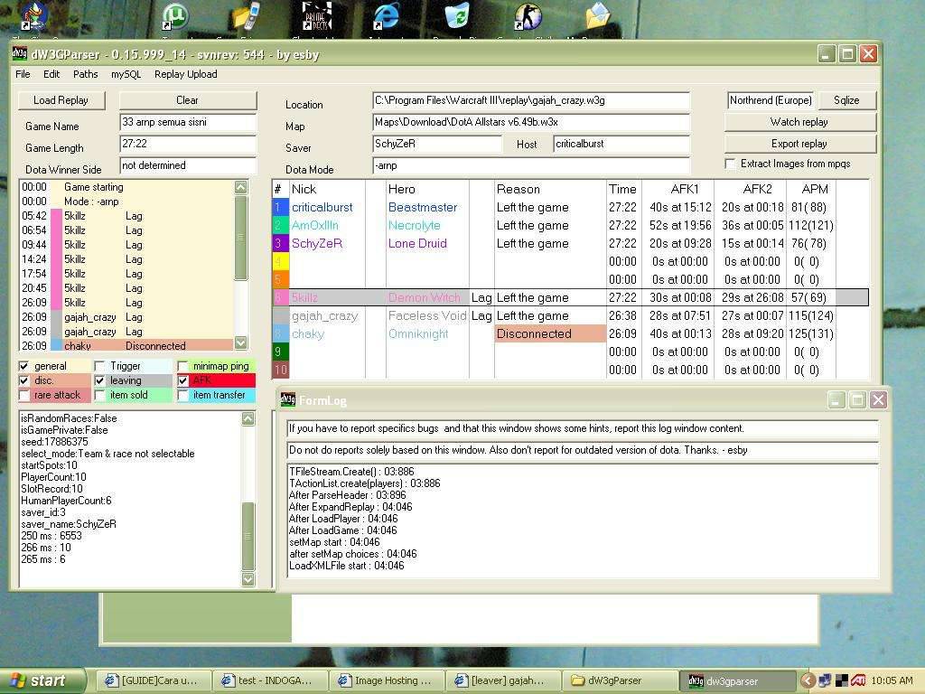
Task: Click the FormLog window title icon
Action: pyautogui.click(x=287, y=400)
